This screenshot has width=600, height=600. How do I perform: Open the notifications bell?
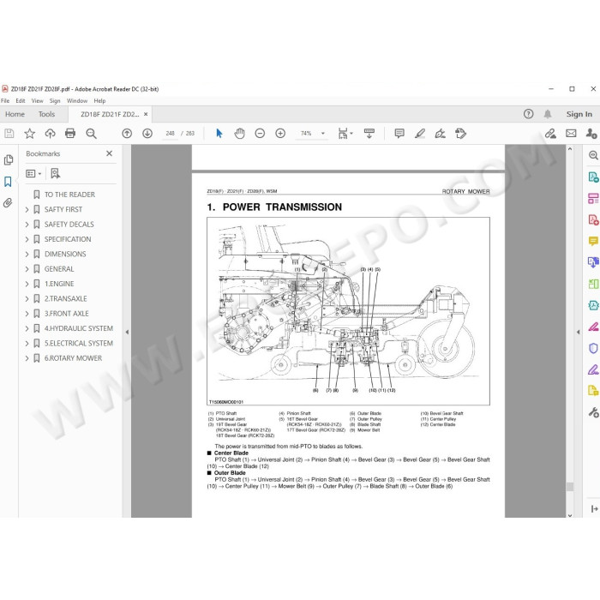pyautogui.click(x=548, y=114)
